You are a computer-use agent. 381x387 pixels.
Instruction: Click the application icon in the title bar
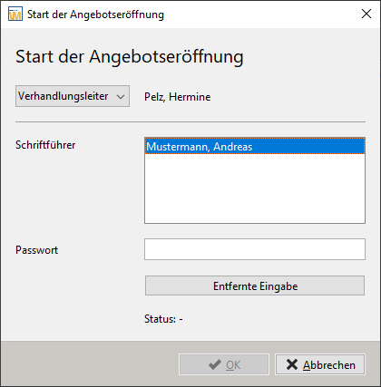pyautogui.click(x=15, y=15)
